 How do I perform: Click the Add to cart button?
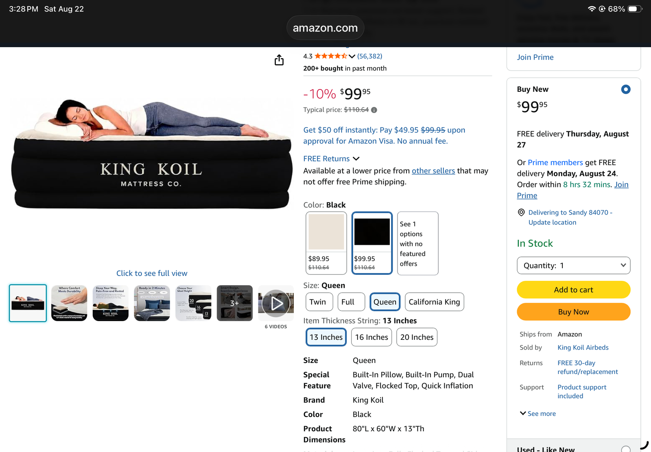click(x=574, y=290)
